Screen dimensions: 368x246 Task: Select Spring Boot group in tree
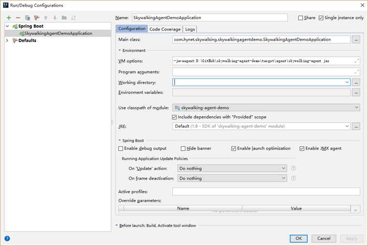coord(31,26)
